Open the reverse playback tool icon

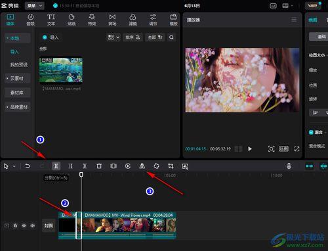pos(128,166)
